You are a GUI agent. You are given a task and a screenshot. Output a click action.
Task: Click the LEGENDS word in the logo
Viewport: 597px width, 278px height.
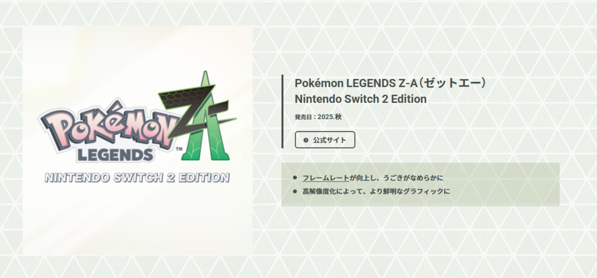tap(114, 154)
